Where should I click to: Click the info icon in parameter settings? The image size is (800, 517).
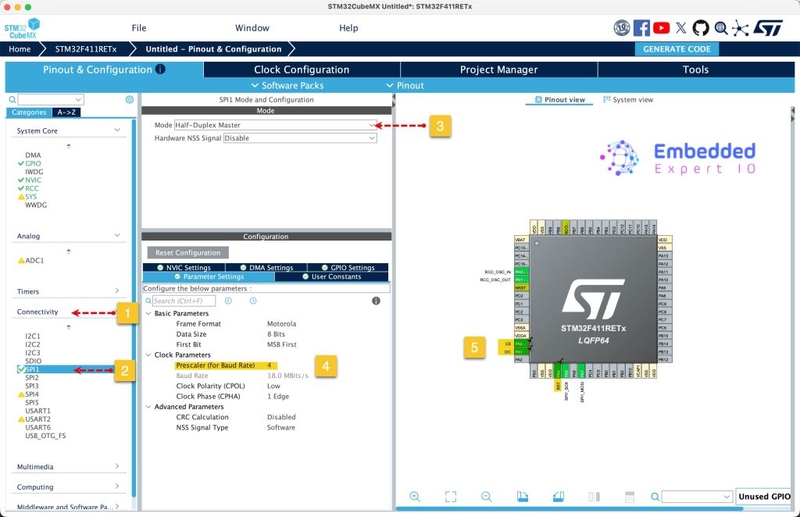[376, 301]
